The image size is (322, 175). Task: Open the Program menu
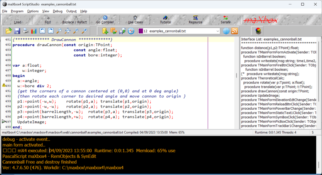pyautogui.click(x=17, y=11)
